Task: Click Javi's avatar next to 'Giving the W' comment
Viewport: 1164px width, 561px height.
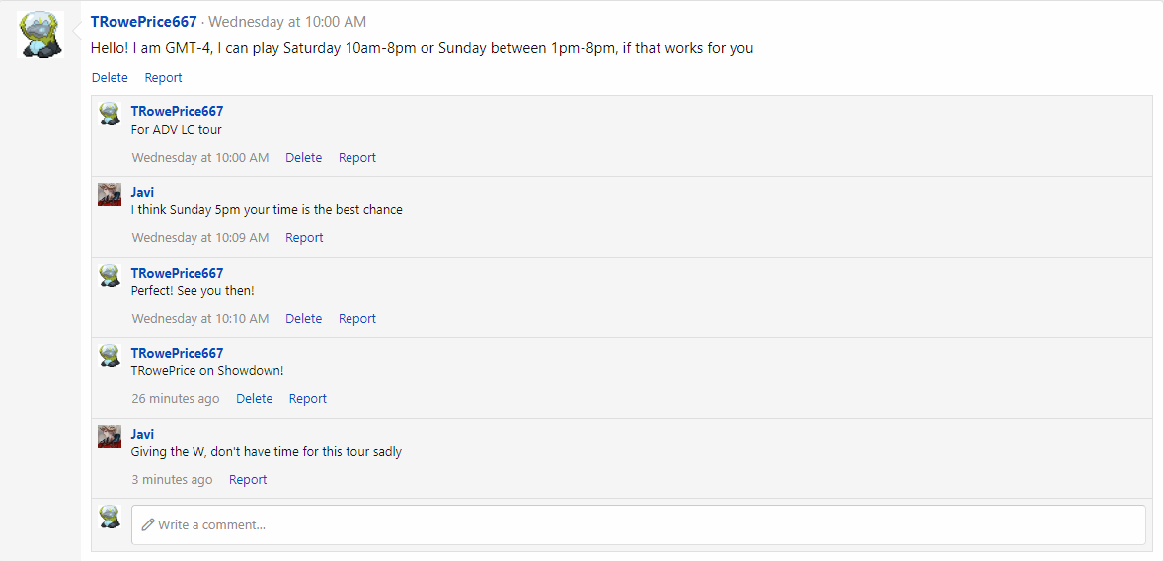Action: [110, 437]
